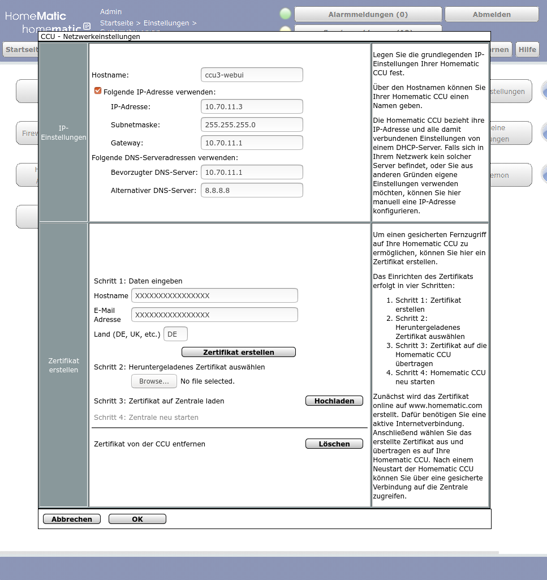This screenshot has width=547, height=580.
Task: Remove certificate with Löschen button
Action: click(334, 444)
